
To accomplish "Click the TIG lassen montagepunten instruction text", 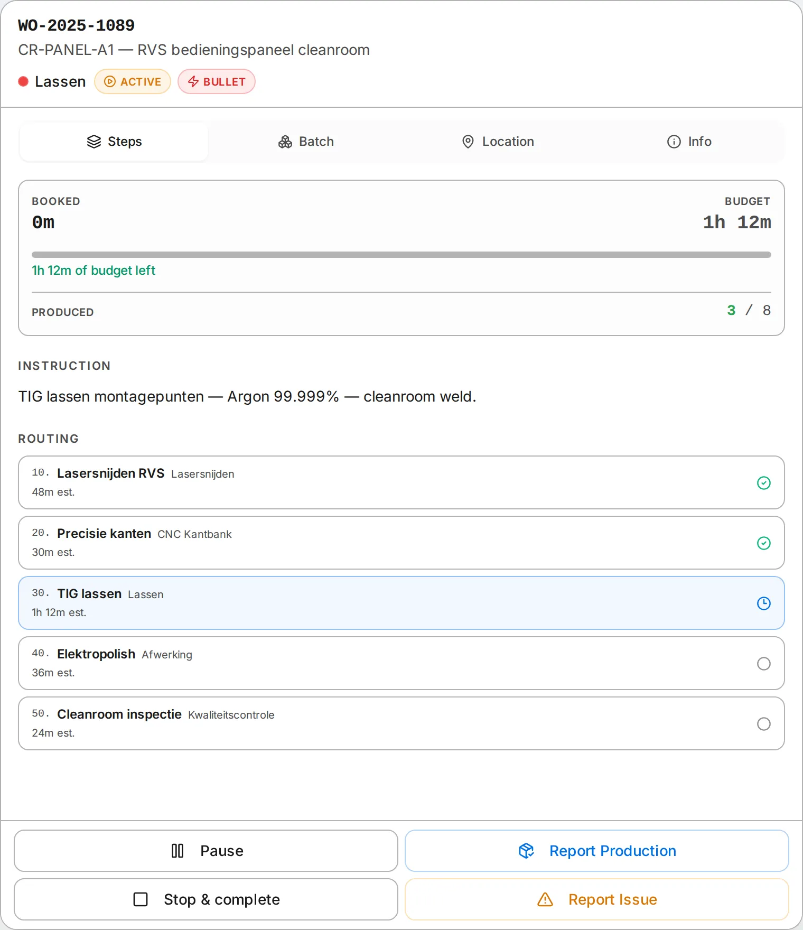I will tap(247, 396).
